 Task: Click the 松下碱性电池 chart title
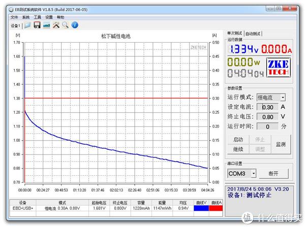click(116, 37)
